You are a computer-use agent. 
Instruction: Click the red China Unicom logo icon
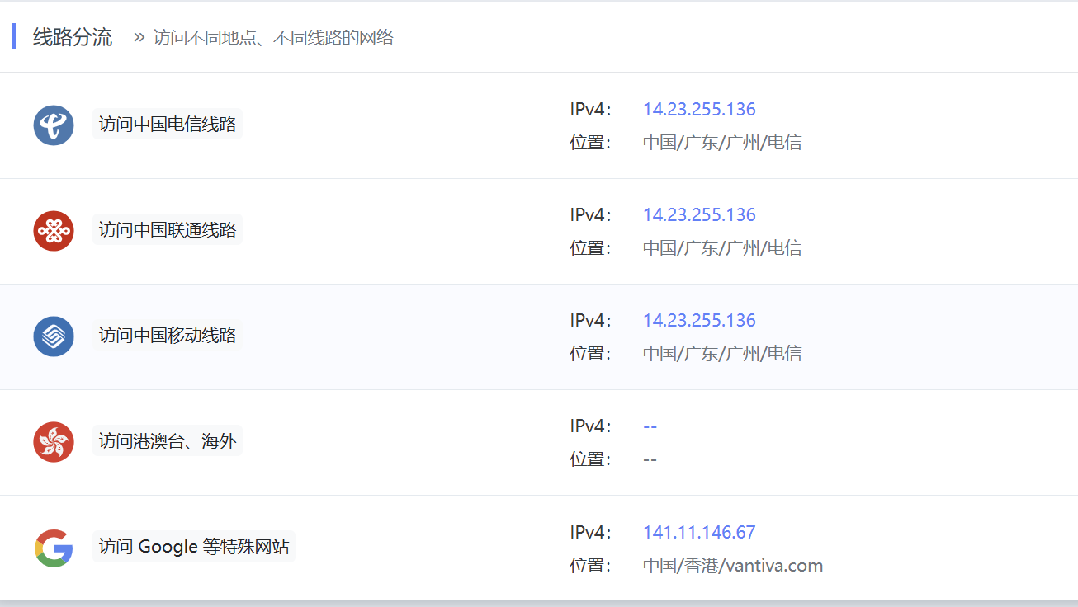(54, 231)
